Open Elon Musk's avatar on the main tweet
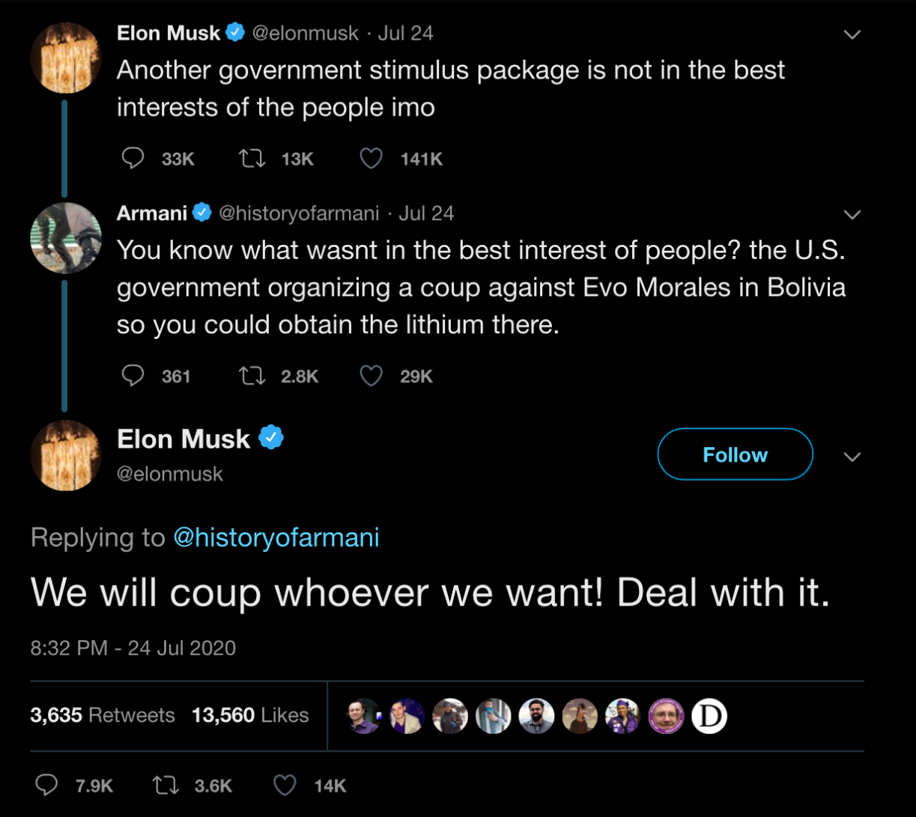This screenshot has height=817, width=916. (66, 455)
